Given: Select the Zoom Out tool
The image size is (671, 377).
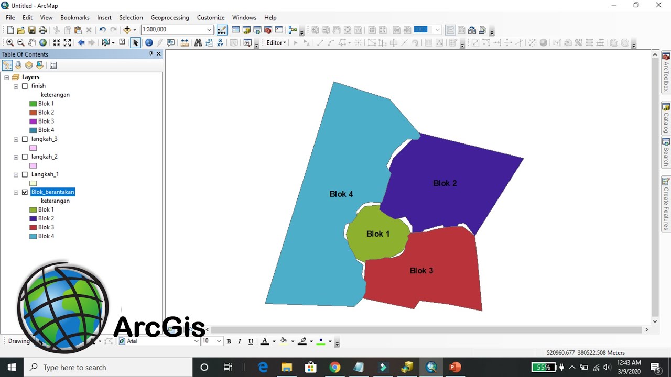Looking at the screenshot, I should click(21, 43).
